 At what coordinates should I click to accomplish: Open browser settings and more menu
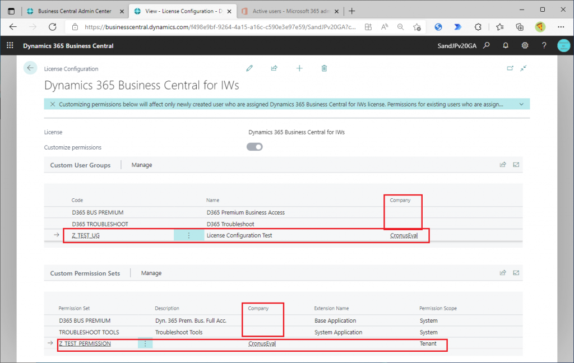pyautogui.click(x=561, y=27)
